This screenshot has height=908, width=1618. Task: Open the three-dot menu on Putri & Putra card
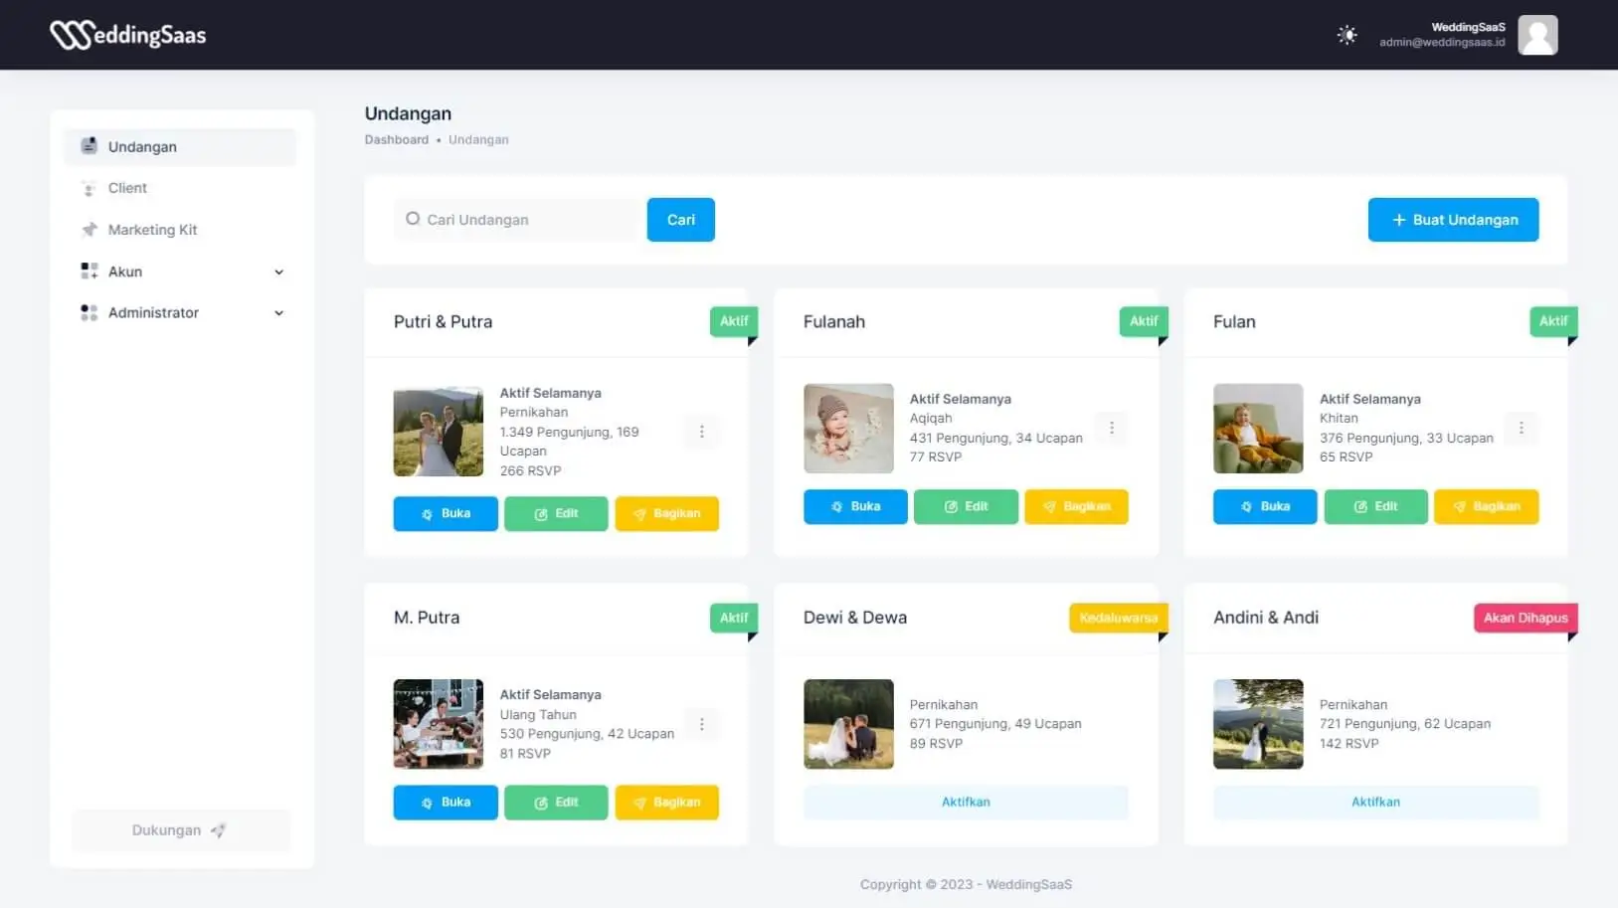[x=702, y=432]
